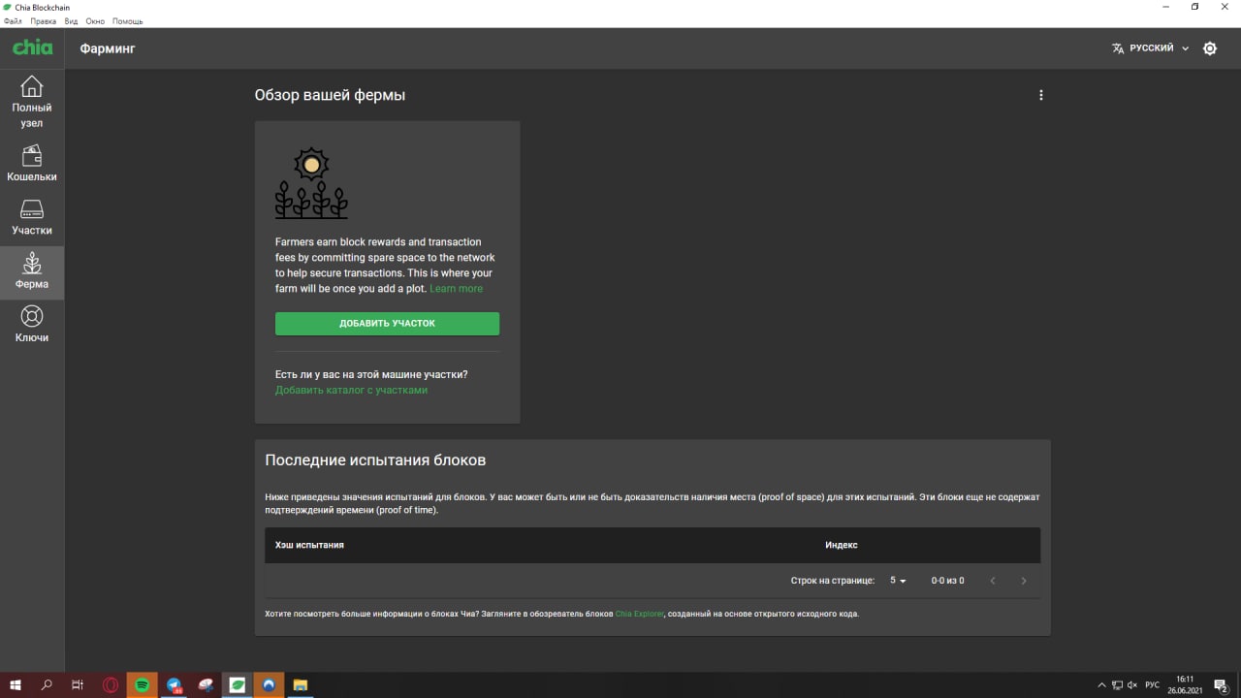Screen dimensions: 1241x698
Task: Open the three-dot farm overview menu
Action: click(1041, 95)
